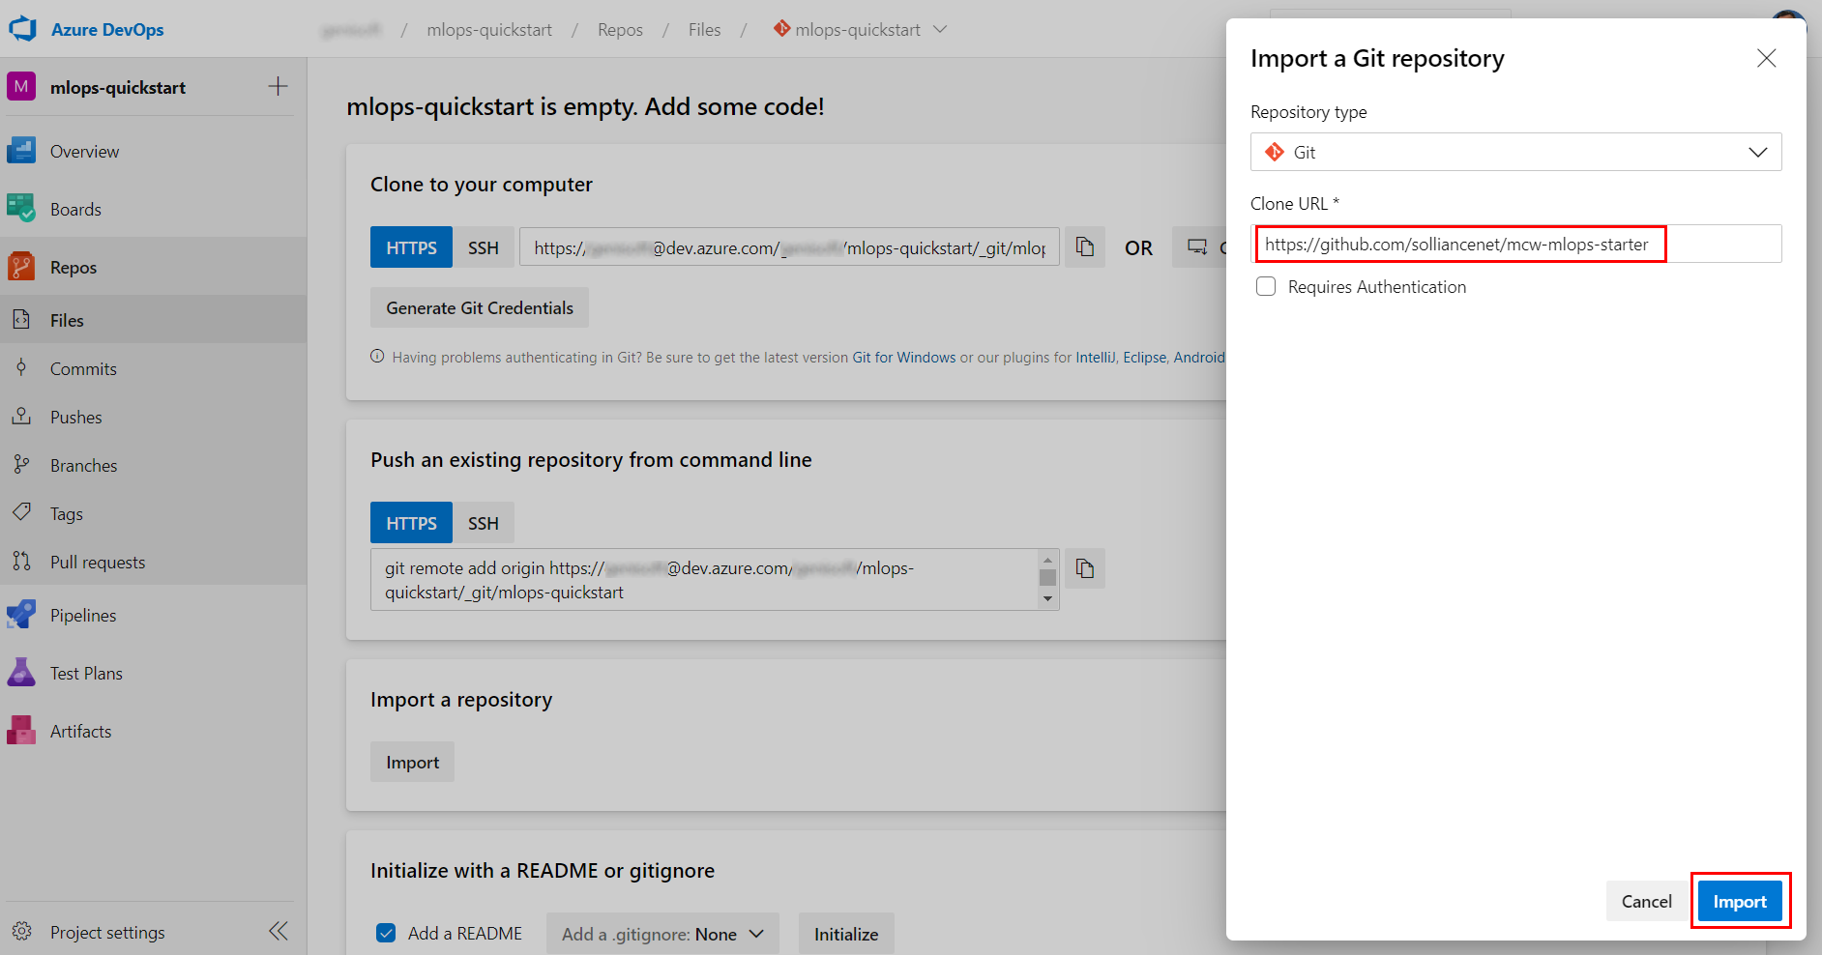Click the Azure DevOps logo icon
The image size is (1822, 955).
click(22, 29)
